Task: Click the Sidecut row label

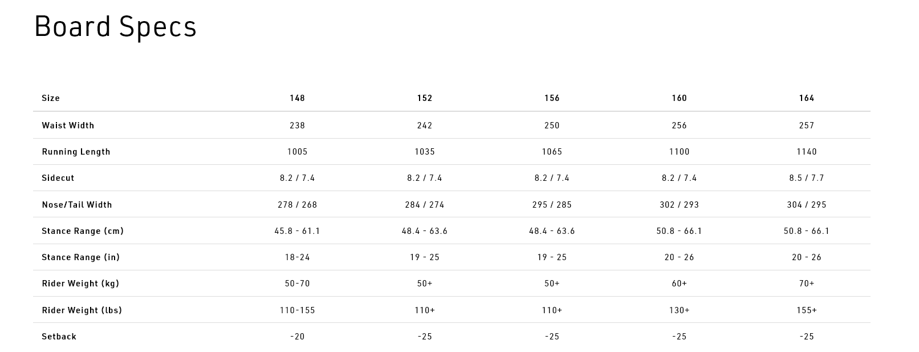Action: [x=58, y=178]
